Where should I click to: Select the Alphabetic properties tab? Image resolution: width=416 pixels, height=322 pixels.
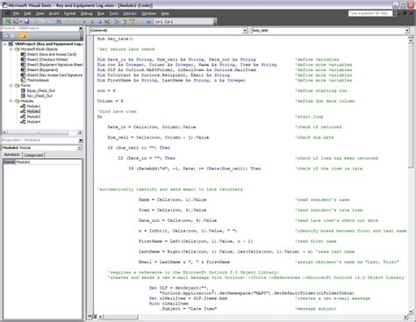coord(12,155)
